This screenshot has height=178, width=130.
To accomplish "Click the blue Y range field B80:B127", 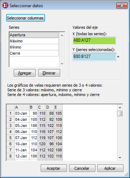I will click(94, 57).
